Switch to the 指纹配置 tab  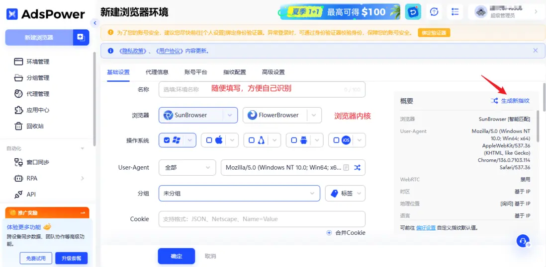coord(235,72)
